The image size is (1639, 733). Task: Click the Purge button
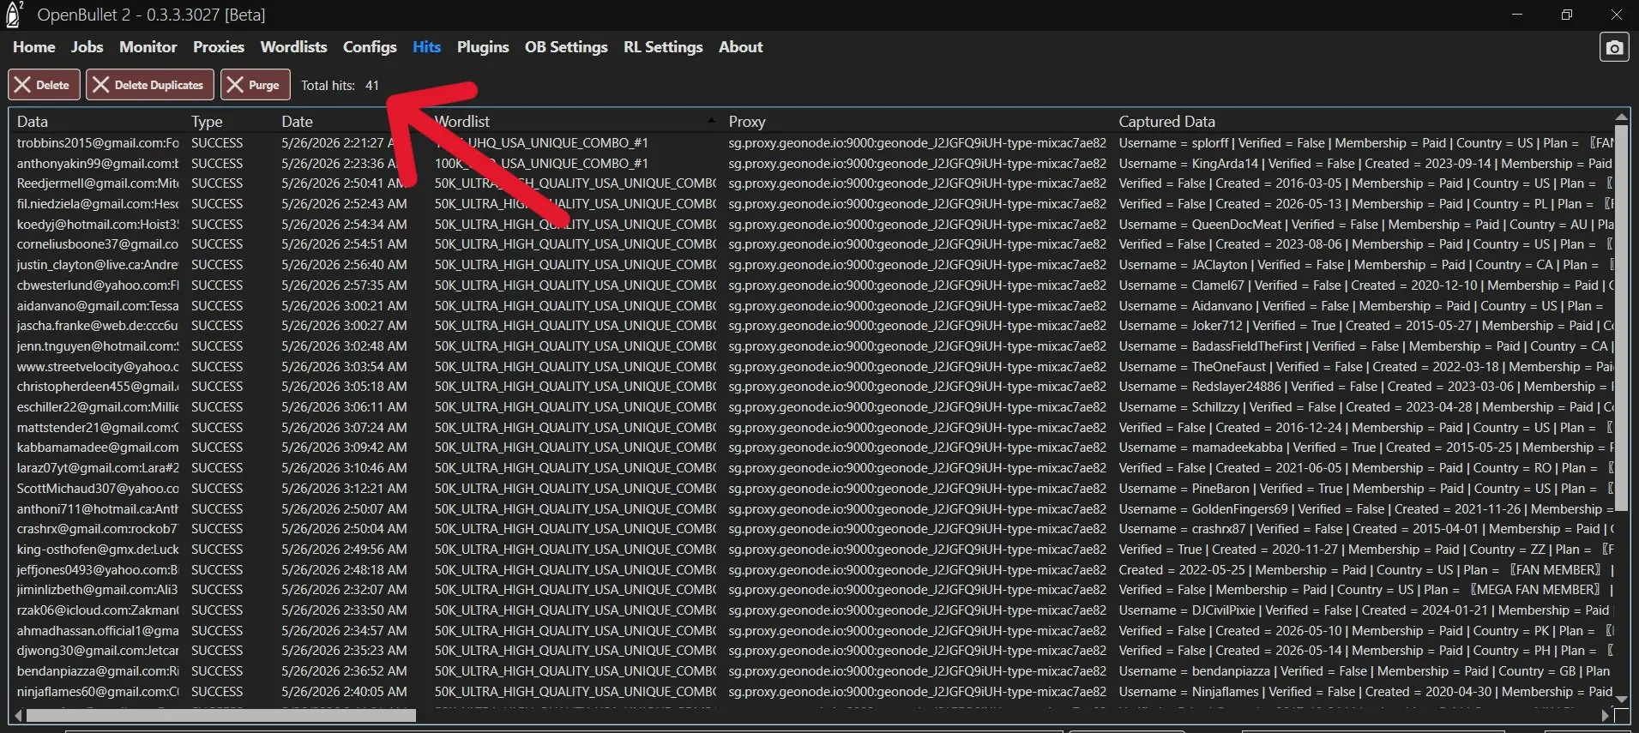[255, 85]
